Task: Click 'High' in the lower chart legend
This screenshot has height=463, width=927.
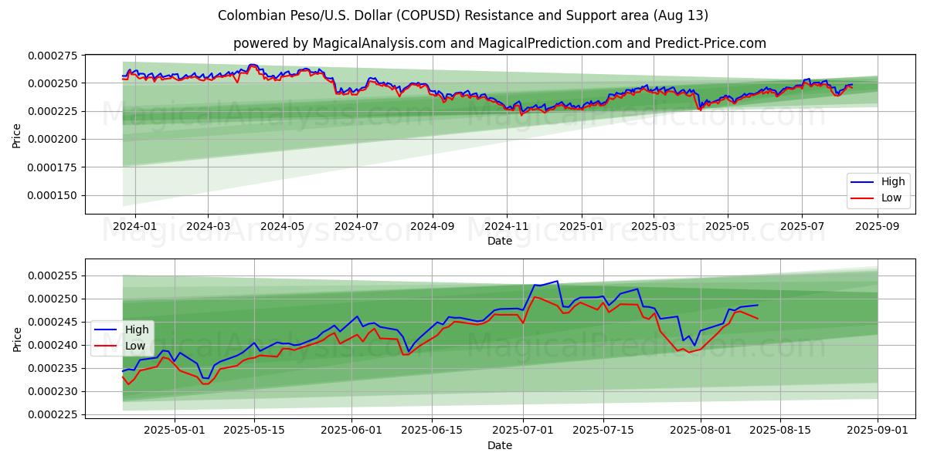Action: pos(135,330)
